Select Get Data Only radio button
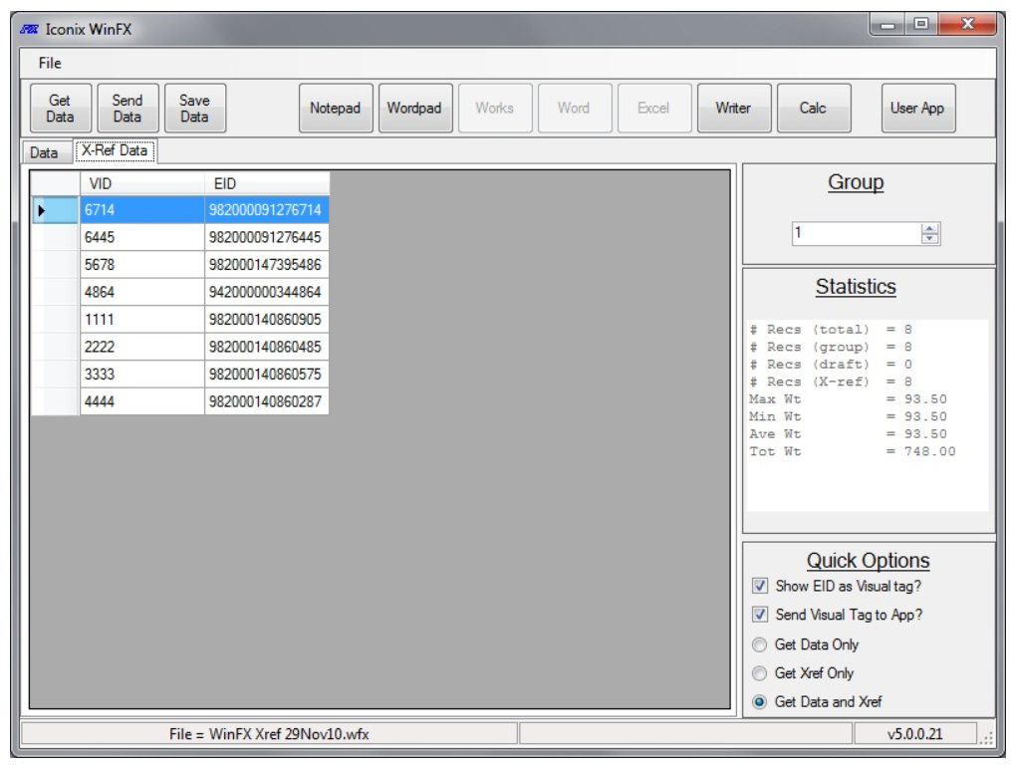1011x768 pixels. point(760,644)
